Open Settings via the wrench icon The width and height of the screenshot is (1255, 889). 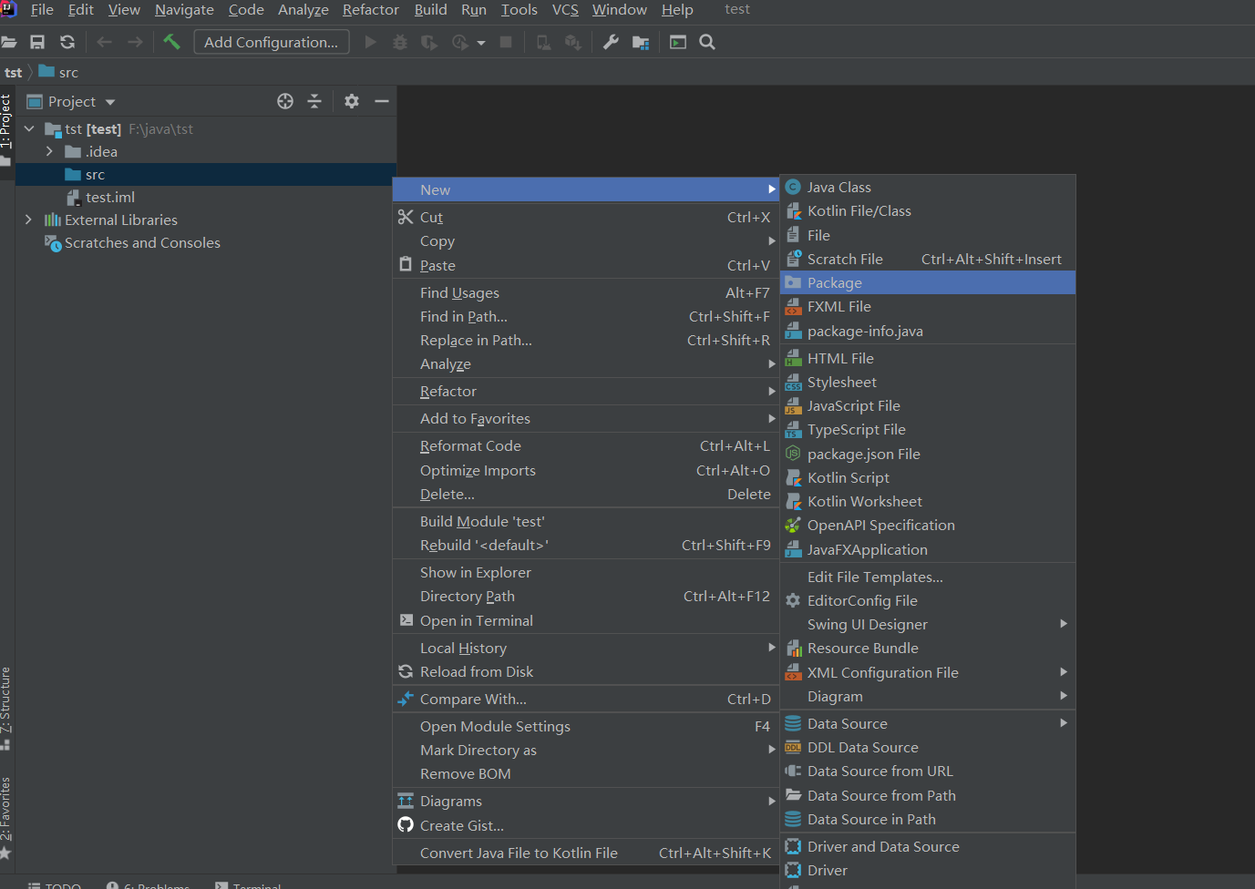[x=611, y=42]
